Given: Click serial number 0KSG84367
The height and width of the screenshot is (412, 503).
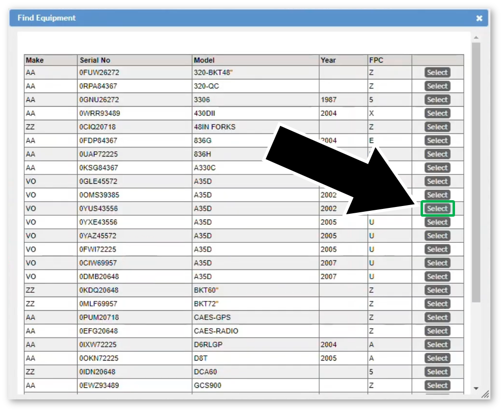Looking at the screenshot, I should [98, 168].
